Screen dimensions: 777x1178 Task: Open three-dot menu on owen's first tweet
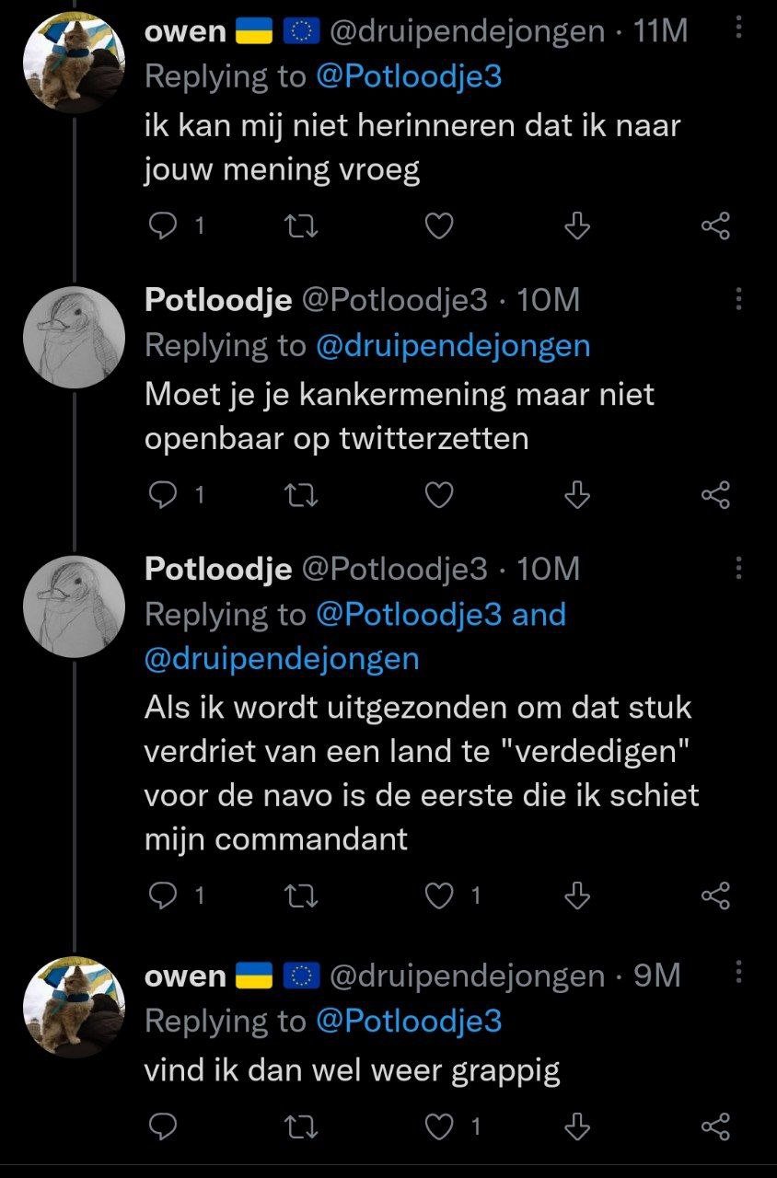(x=737, y=29)
